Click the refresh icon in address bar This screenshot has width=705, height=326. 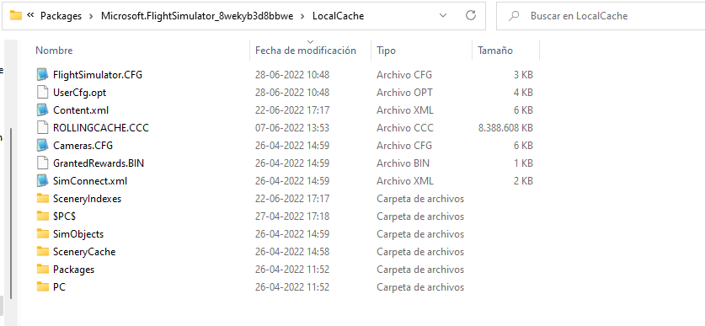(471, 16)
